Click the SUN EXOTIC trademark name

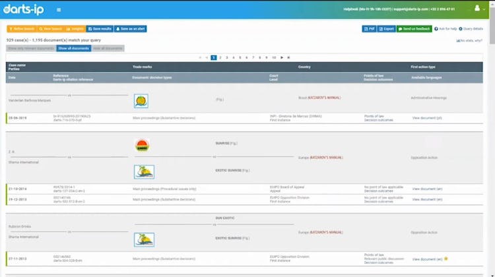click(225, 218)
